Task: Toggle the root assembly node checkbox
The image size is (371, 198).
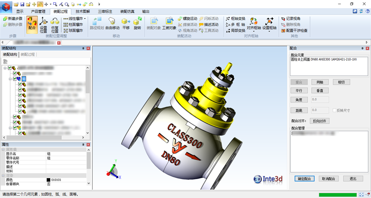Action: tap(9, 68)
